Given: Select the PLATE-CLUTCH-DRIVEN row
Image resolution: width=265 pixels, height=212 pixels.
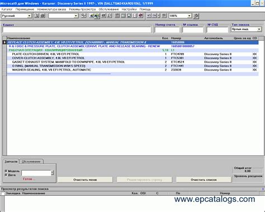Looking at the screenshot, I should point(132,54).
